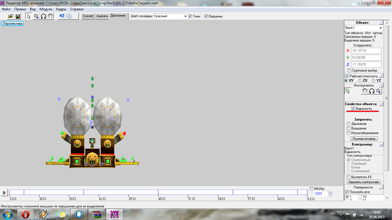Open the Windows Start menu
This screenshot has height=220, width=392.
(x=7, y=214)
